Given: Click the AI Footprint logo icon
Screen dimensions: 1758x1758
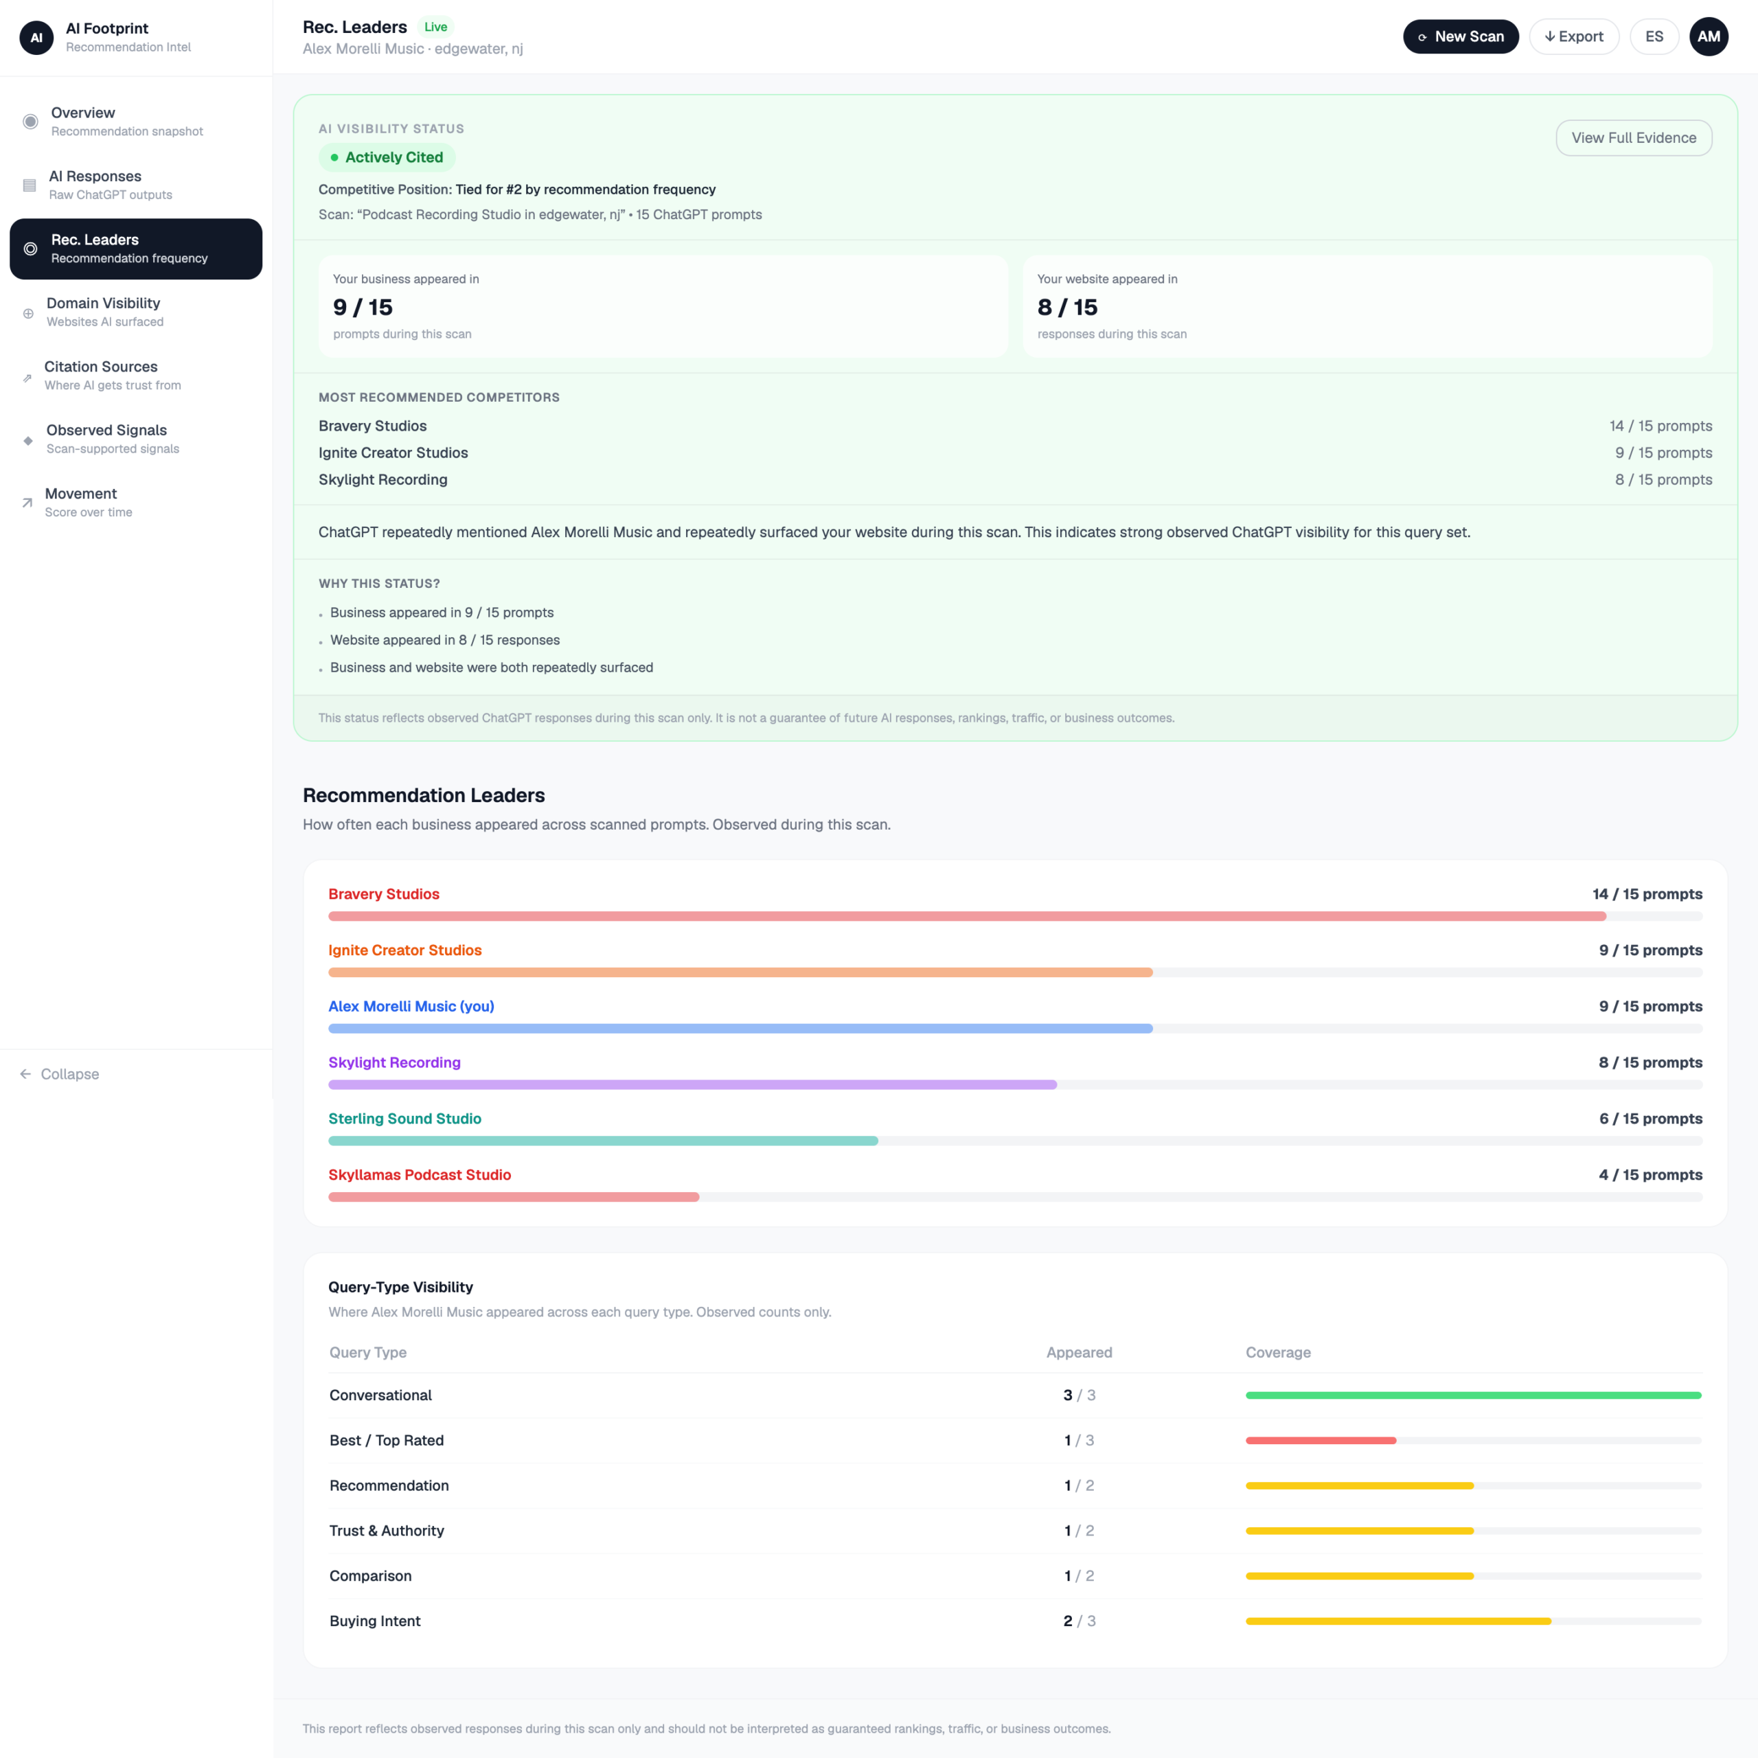Looking at the screenshot, I should click(36, 37).
